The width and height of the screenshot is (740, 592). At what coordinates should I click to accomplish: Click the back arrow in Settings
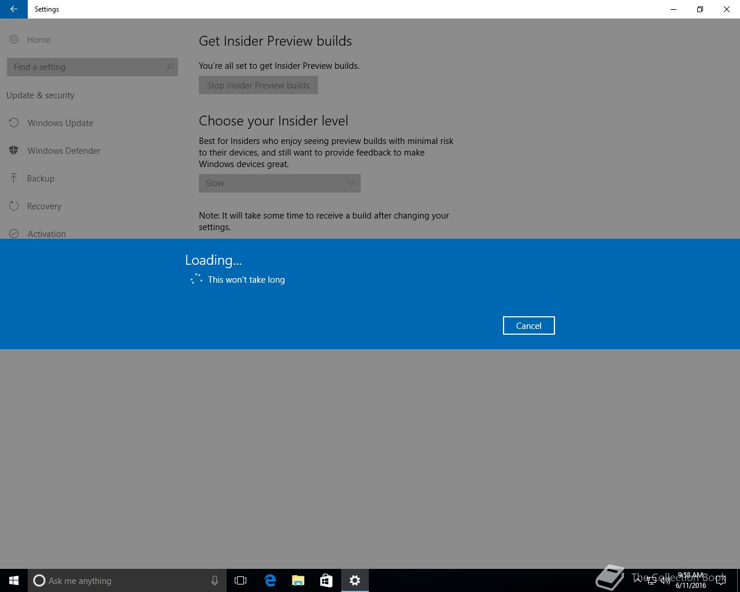tap(14, 9)
